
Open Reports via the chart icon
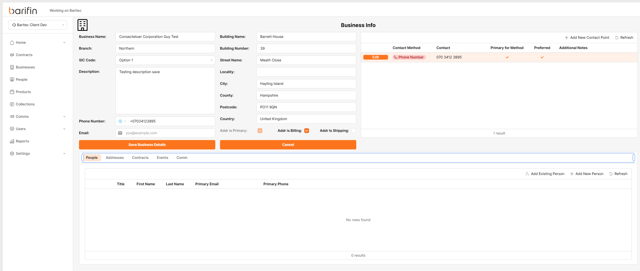click(x=12, y=141)
